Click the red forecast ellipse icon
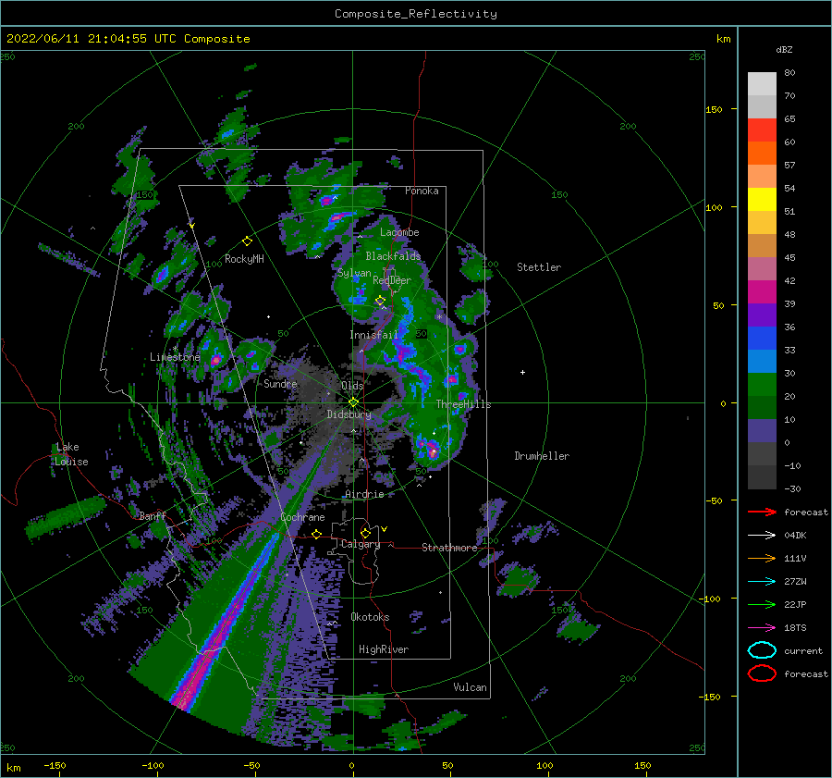Viewport: 832px width, 778px height. (x=762, y=673)
